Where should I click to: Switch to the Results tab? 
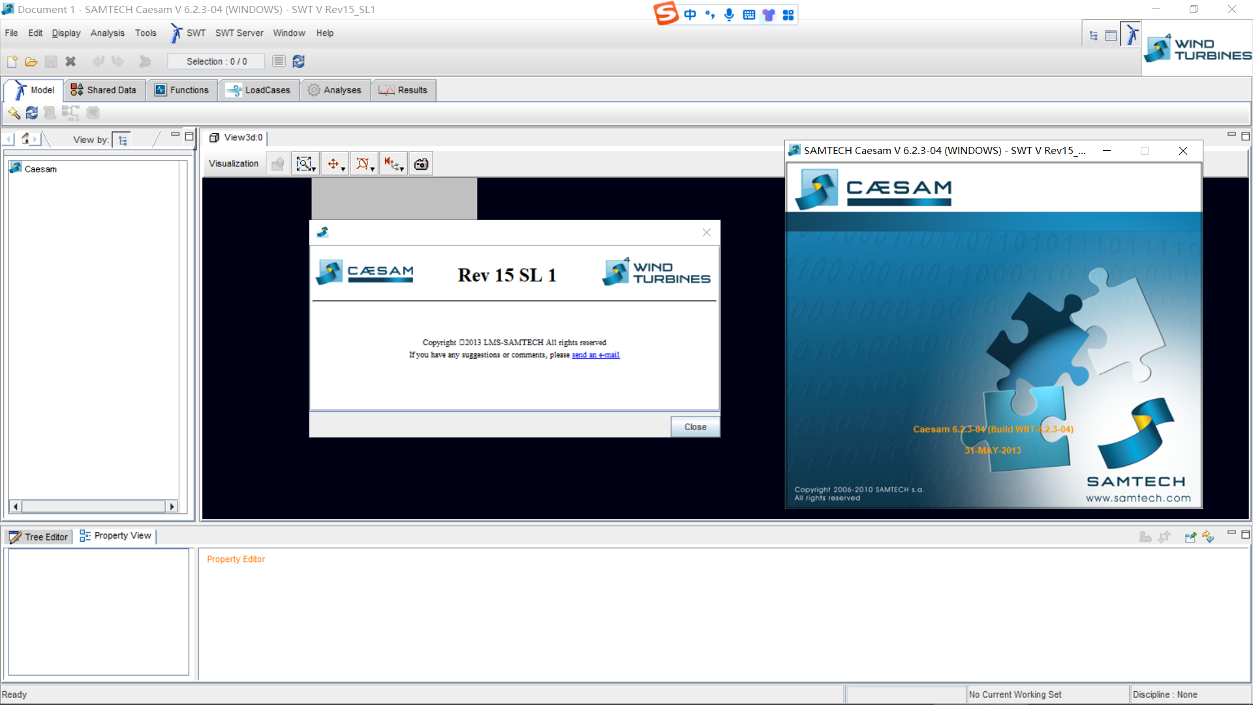[403, 90]
